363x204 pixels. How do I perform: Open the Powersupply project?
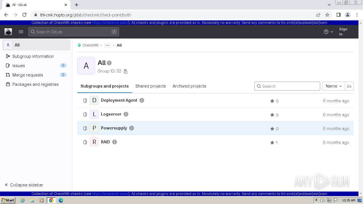pyautogui.click(x=114, y=128)
